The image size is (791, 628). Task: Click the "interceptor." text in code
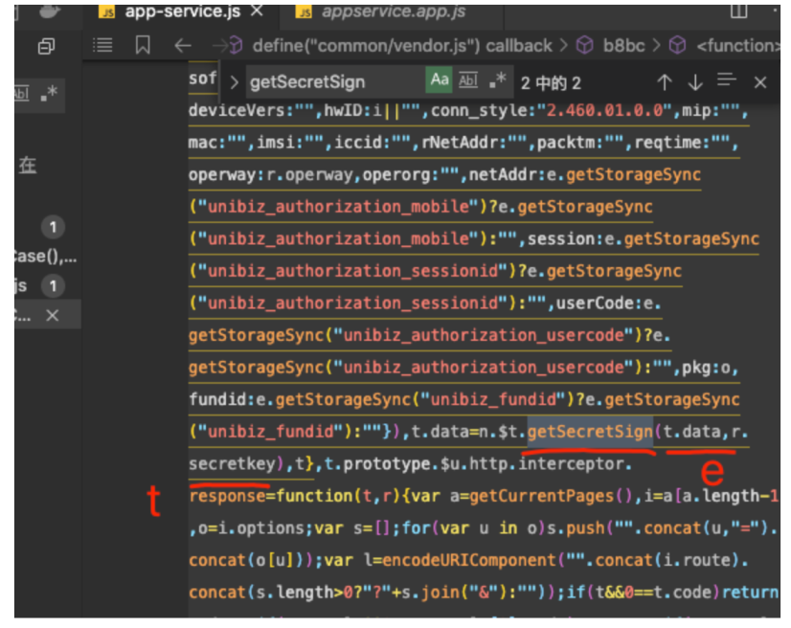click(x=576, y=464)
